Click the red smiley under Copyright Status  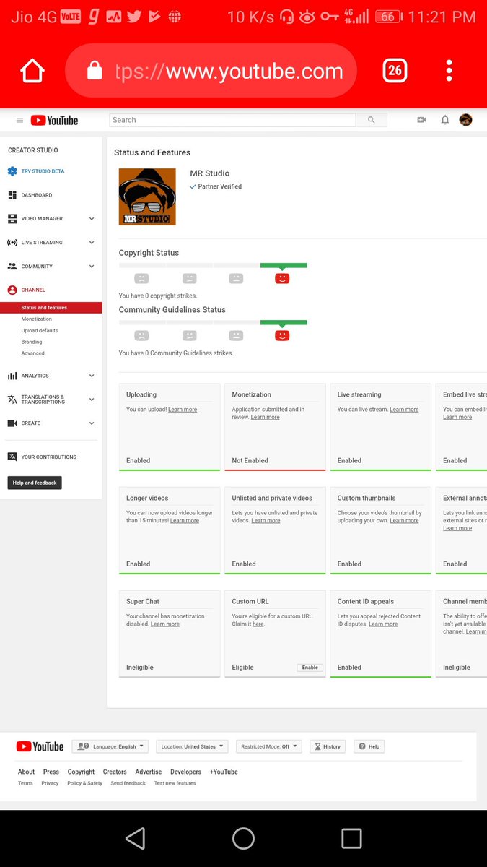(x=282, y=278)
